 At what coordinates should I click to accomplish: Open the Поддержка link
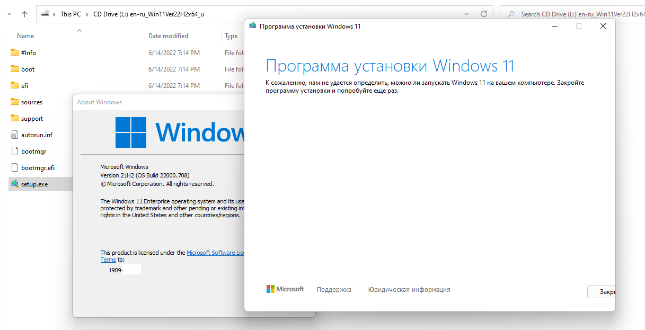pyautogui.click(x=334, y=290)
